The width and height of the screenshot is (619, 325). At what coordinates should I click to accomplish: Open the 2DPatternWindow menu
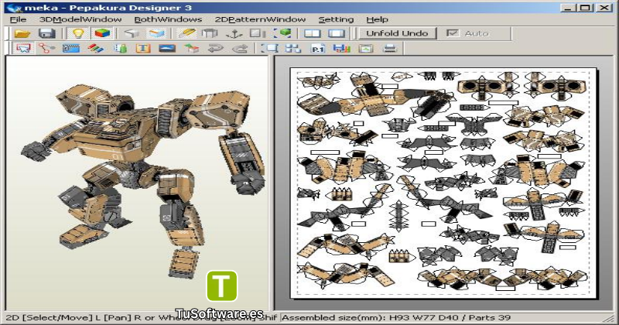tap(260, 19)
